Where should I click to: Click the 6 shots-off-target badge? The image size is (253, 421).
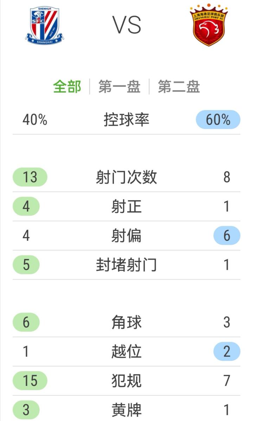227,235
